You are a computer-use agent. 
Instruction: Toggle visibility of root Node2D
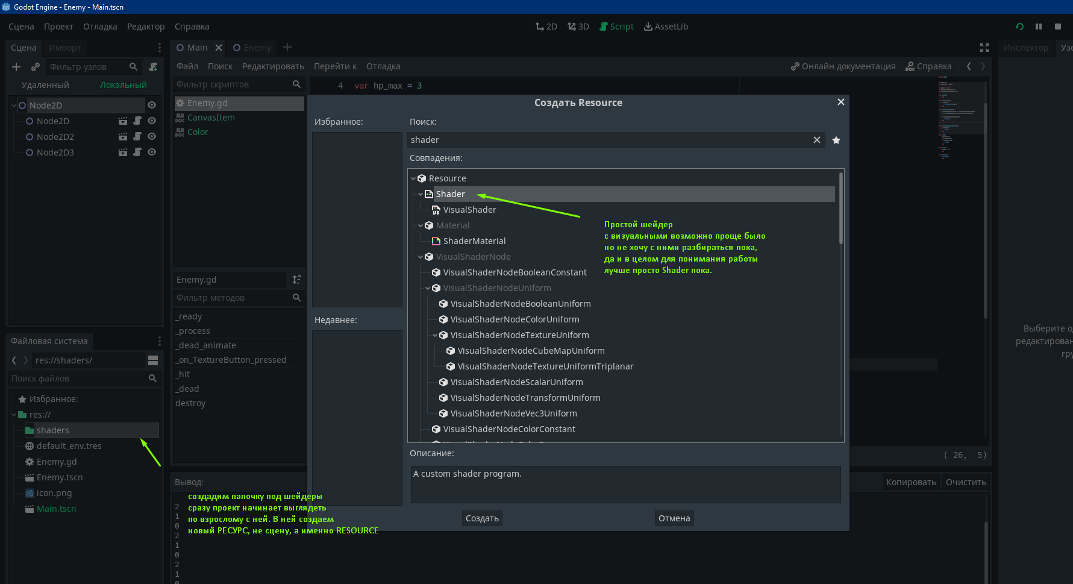click(x=152, y=105)
